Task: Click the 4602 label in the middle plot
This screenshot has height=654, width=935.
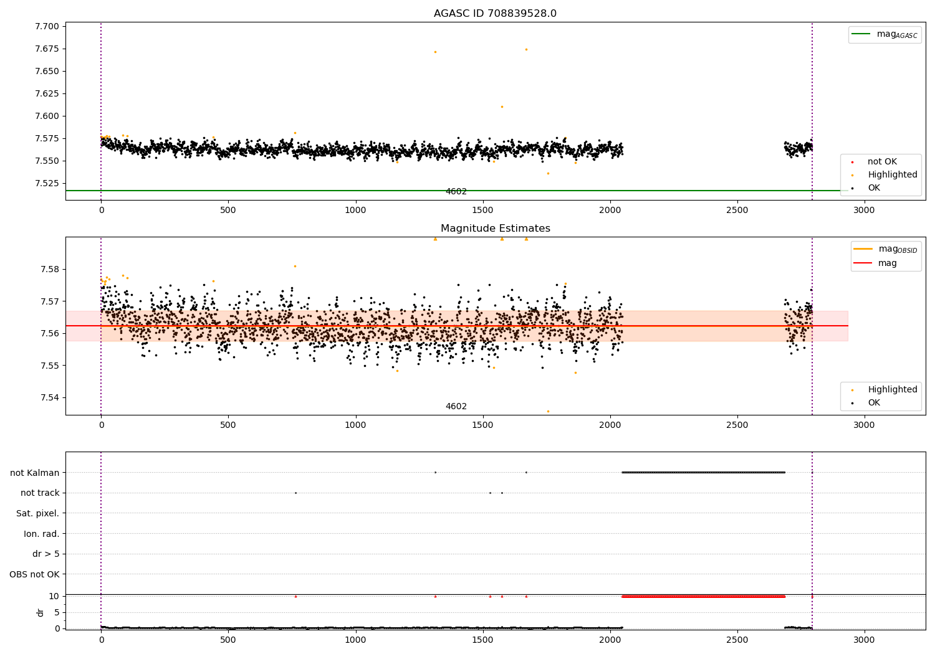Action: click(x=456, y=407)
